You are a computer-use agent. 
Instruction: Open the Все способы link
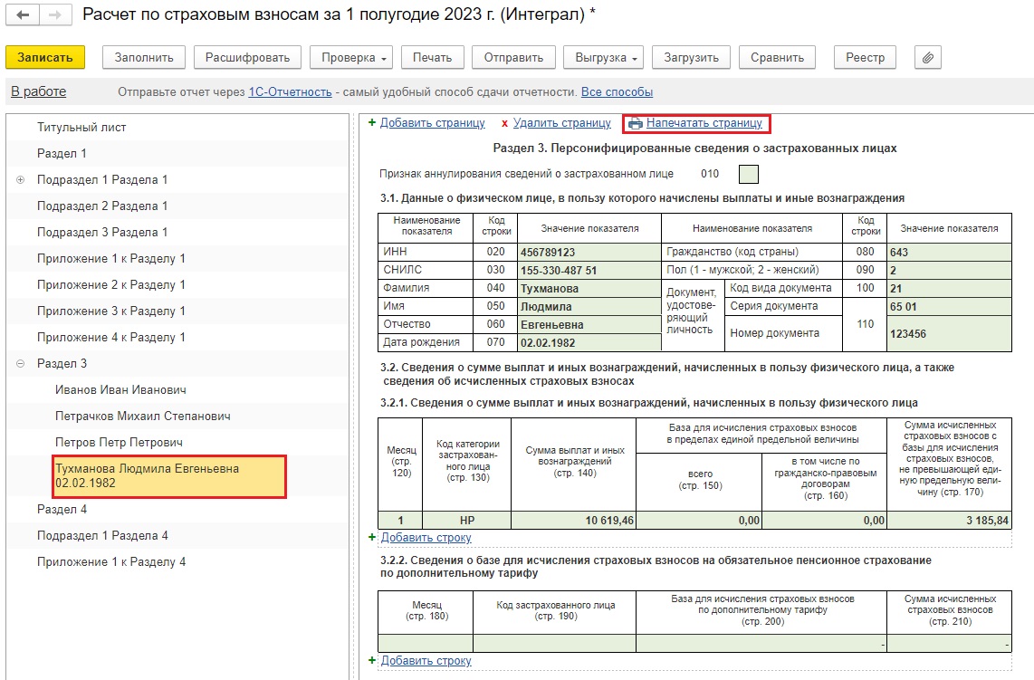[617, 91]
